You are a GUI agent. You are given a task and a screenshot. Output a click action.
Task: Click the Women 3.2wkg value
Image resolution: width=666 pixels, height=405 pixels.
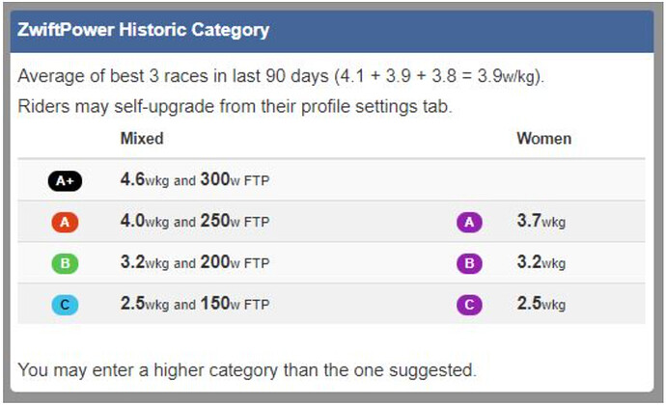coord(541,262)
